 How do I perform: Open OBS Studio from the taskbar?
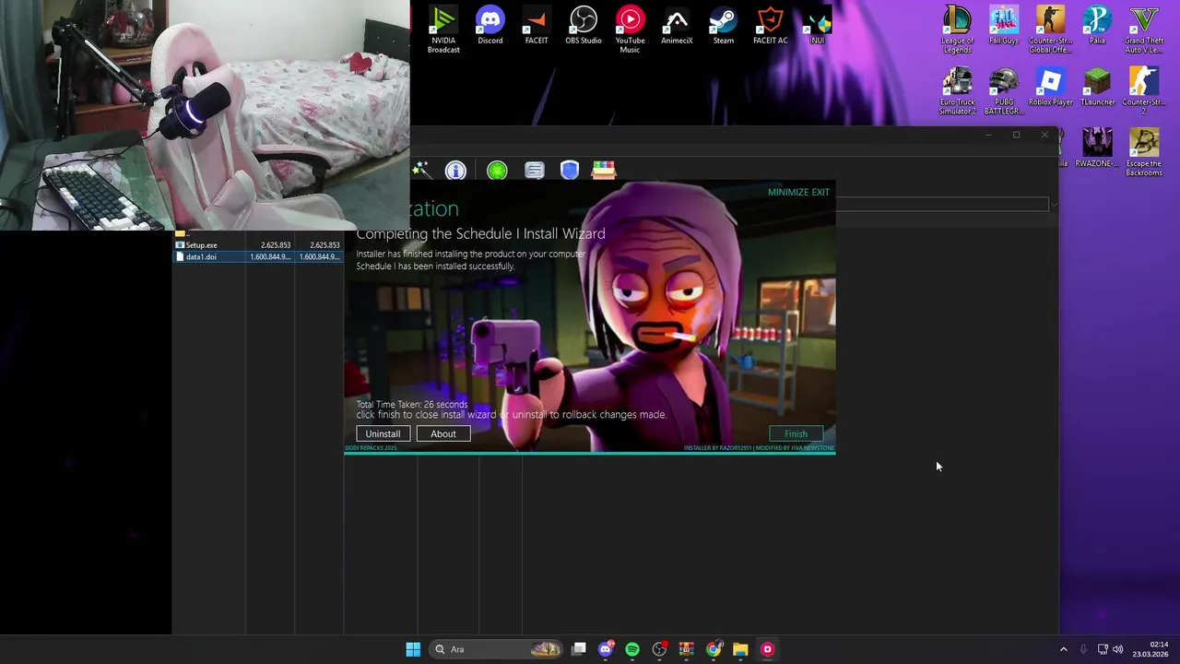[x=659, y=649]
